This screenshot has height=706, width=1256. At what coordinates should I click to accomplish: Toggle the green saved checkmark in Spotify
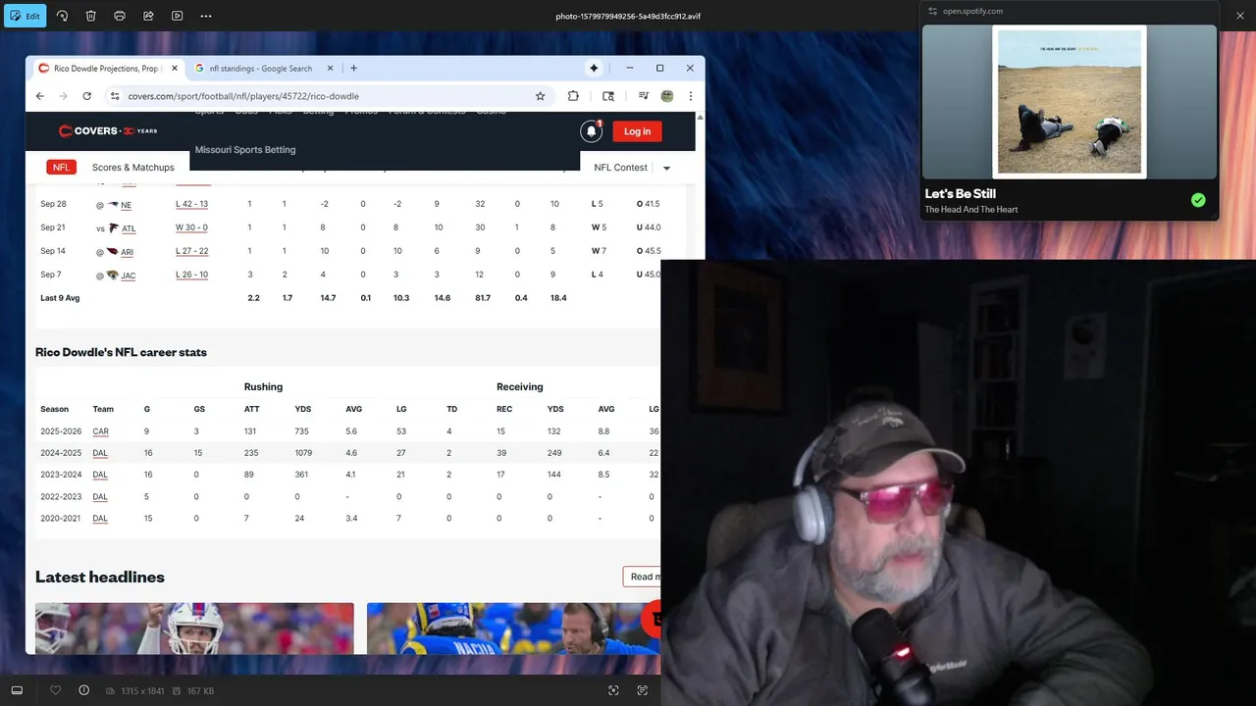(x=1198, y=200)
